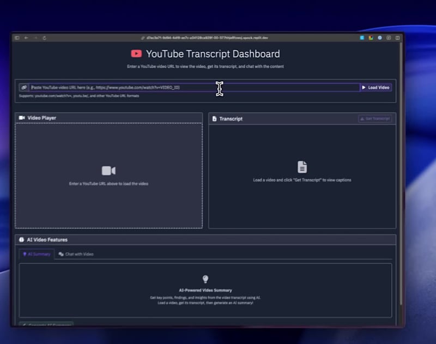This screenshot has height=344, width=436.
Task: Click the browser address bar URL
Action: [x=207, y=38]
